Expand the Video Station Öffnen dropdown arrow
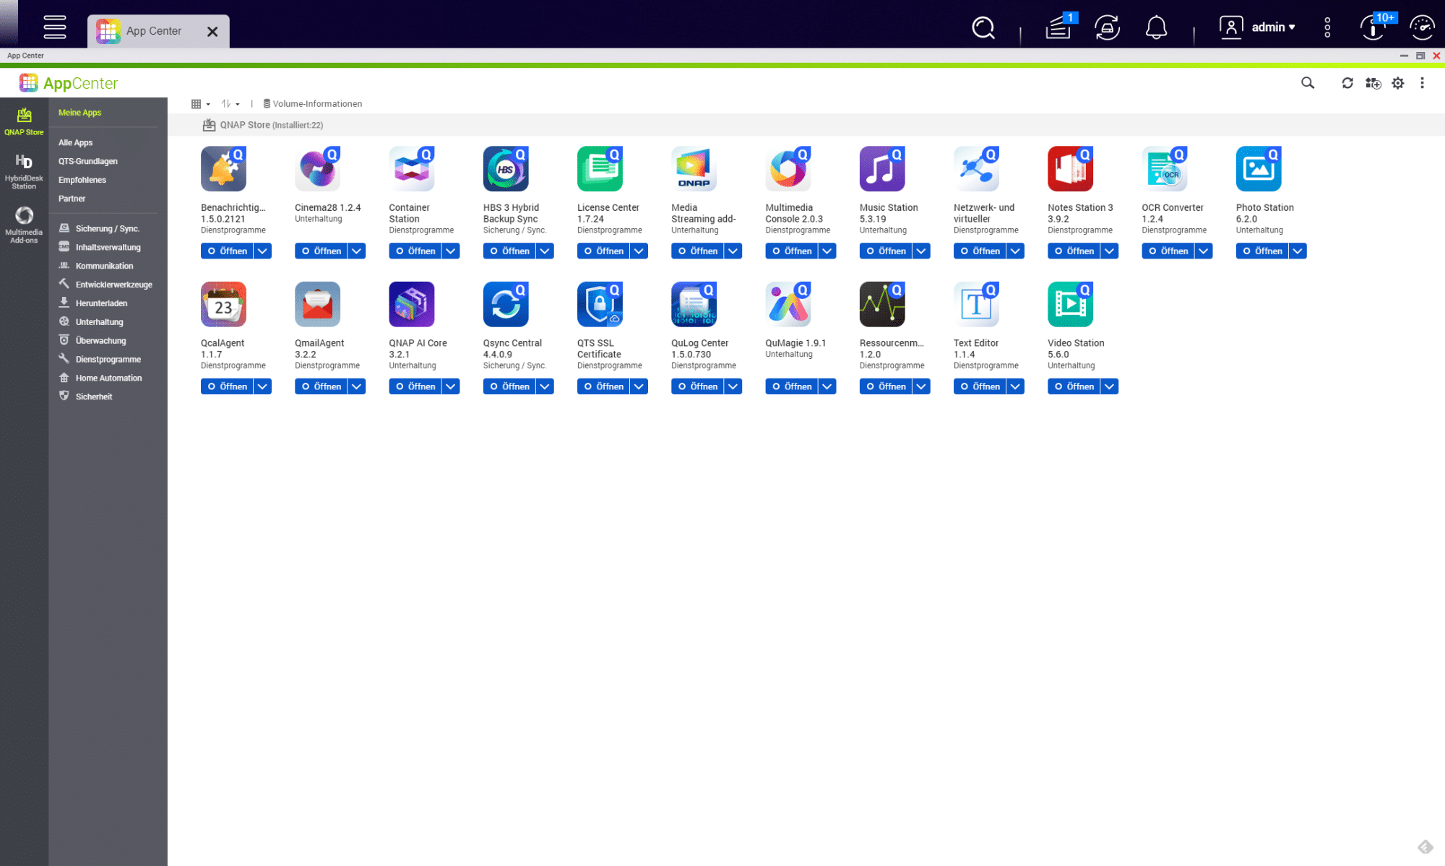 [x=1109, y=386]
